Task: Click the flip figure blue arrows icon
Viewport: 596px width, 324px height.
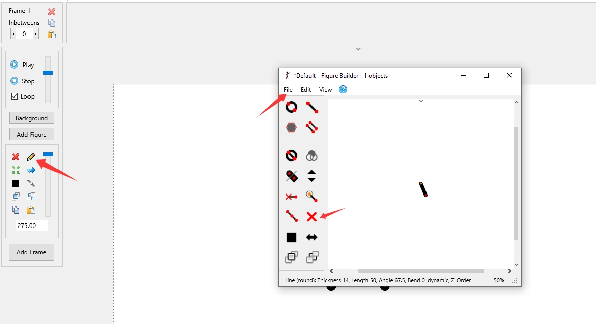Action: pos(31,170)
